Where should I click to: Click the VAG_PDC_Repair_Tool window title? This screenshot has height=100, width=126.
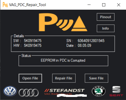tap(28, 5)
